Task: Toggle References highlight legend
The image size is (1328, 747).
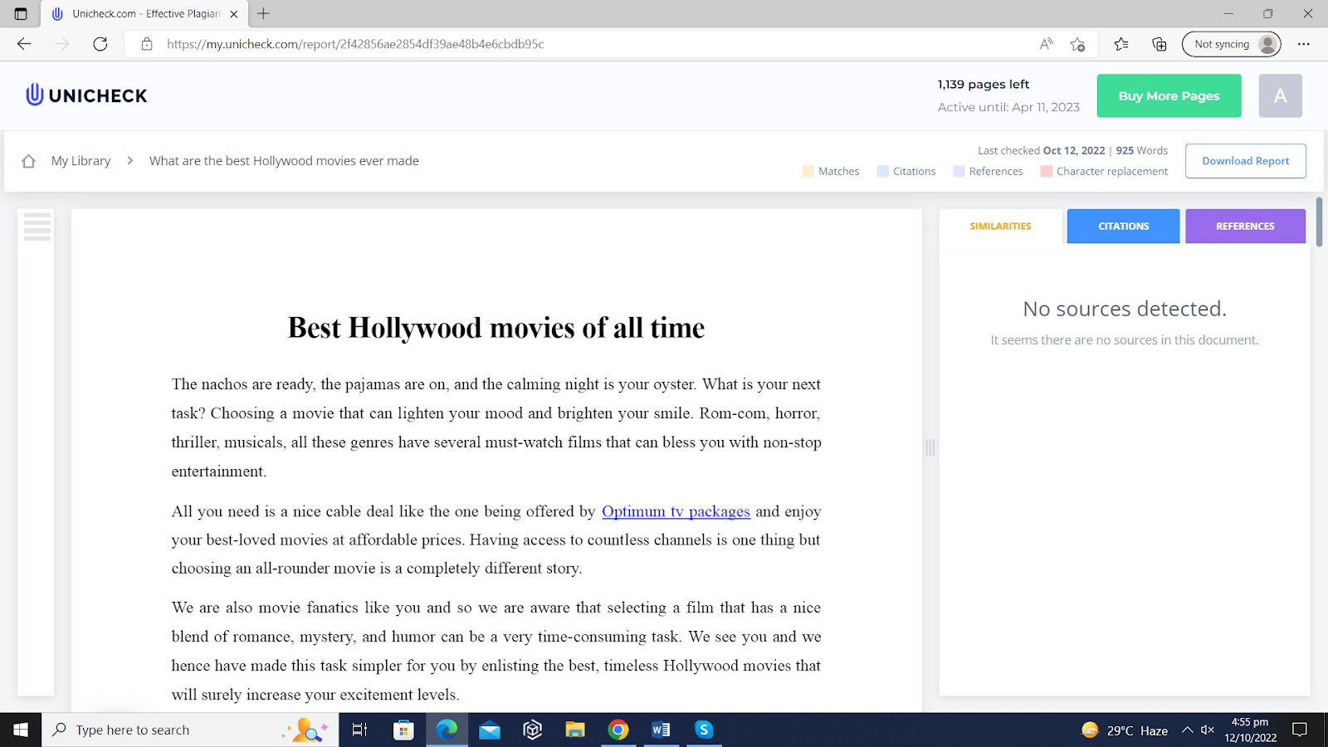Action: (988, 171)
